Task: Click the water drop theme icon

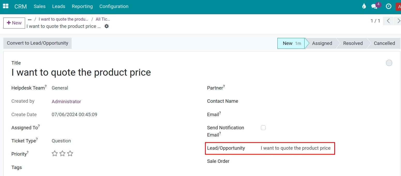Action: tap(364, 6)
